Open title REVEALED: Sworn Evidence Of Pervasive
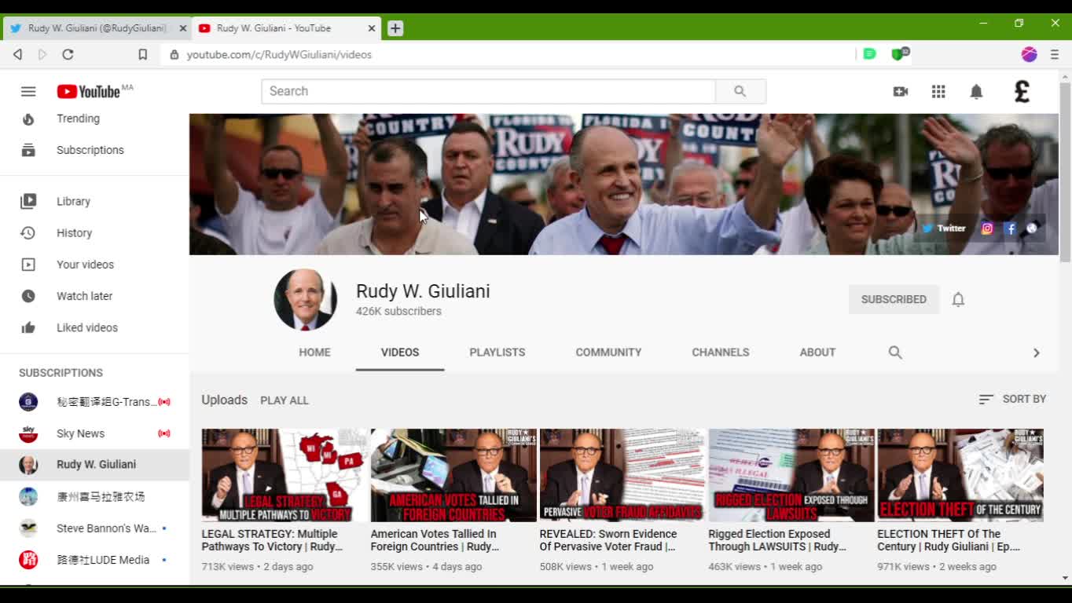The height and width of the screenshot is (603, 1072). tap(608, 540)
